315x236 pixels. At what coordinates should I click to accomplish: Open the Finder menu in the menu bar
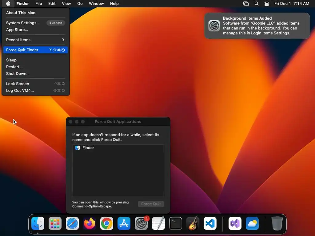pyautogui.click(x=23, y=4)
